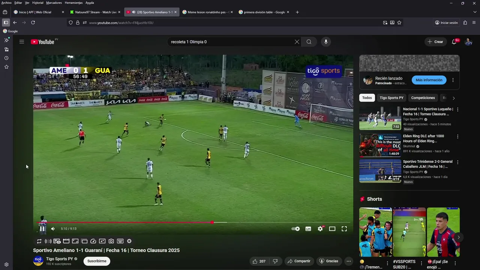Open options for the Elden Ring DLC video
The width and height of the screenshot is (480, 270).
pos(457,137)
